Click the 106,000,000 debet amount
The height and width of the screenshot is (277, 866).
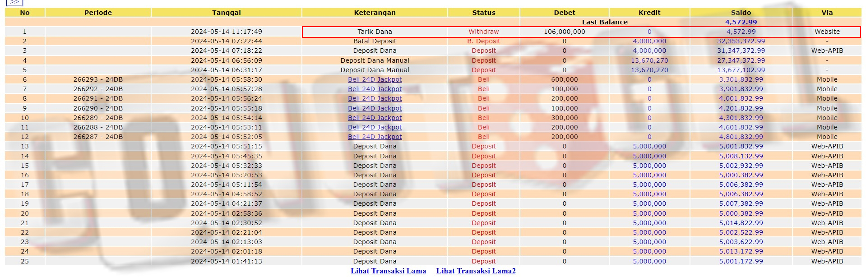click(564, 32)
